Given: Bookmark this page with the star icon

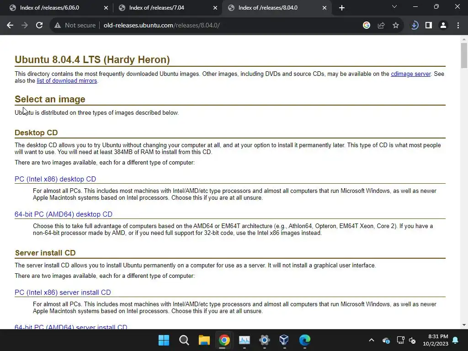Looking at the screenshot, I should click(x=396, y=26).
